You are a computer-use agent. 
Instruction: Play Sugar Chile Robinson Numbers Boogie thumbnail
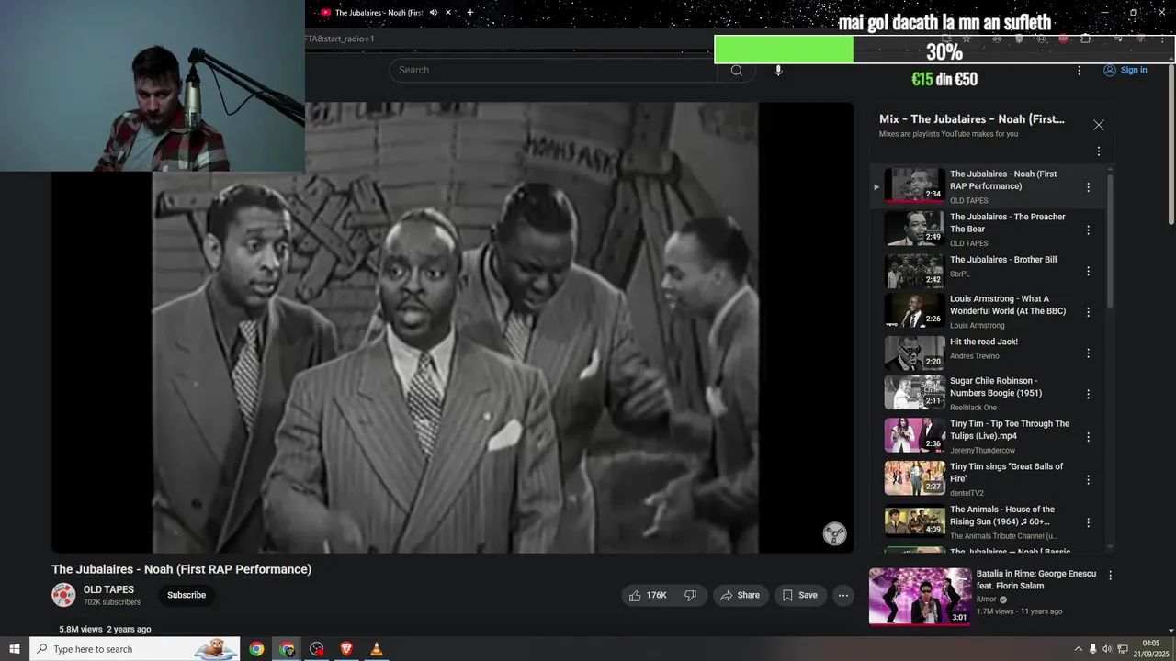point(914,393)
